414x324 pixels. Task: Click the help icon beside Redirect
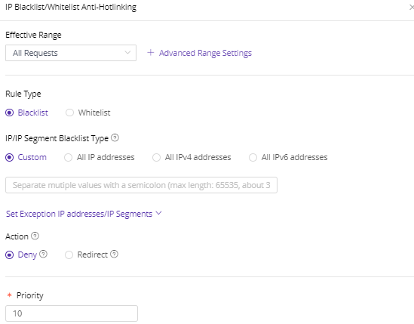pos(114,254)
